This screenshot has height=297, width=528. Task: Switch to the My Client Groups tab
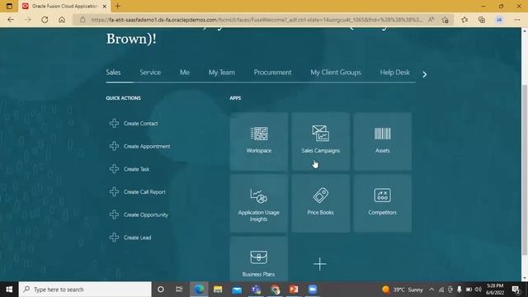[x=336, y=73]
